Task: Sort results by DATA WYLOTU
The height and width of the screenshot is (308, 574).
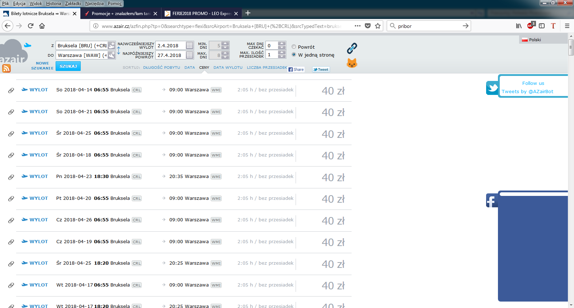Action: (x=228, y=67)
